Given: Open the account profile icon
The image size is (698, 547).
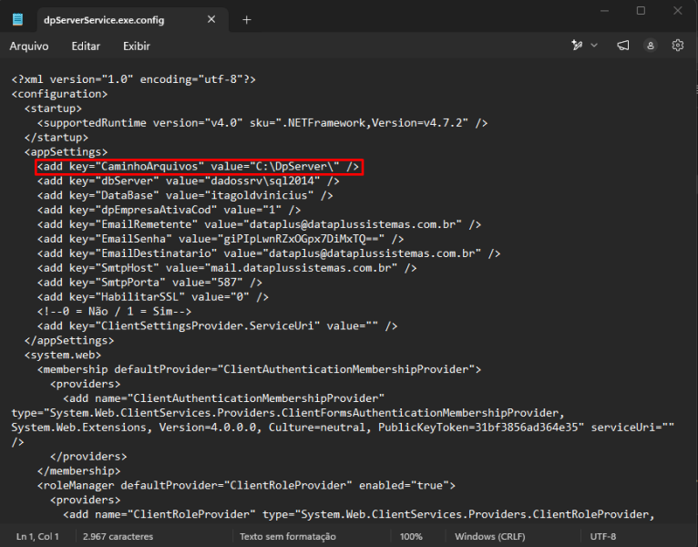Looking at the screenshot, I should pos(651,46).
